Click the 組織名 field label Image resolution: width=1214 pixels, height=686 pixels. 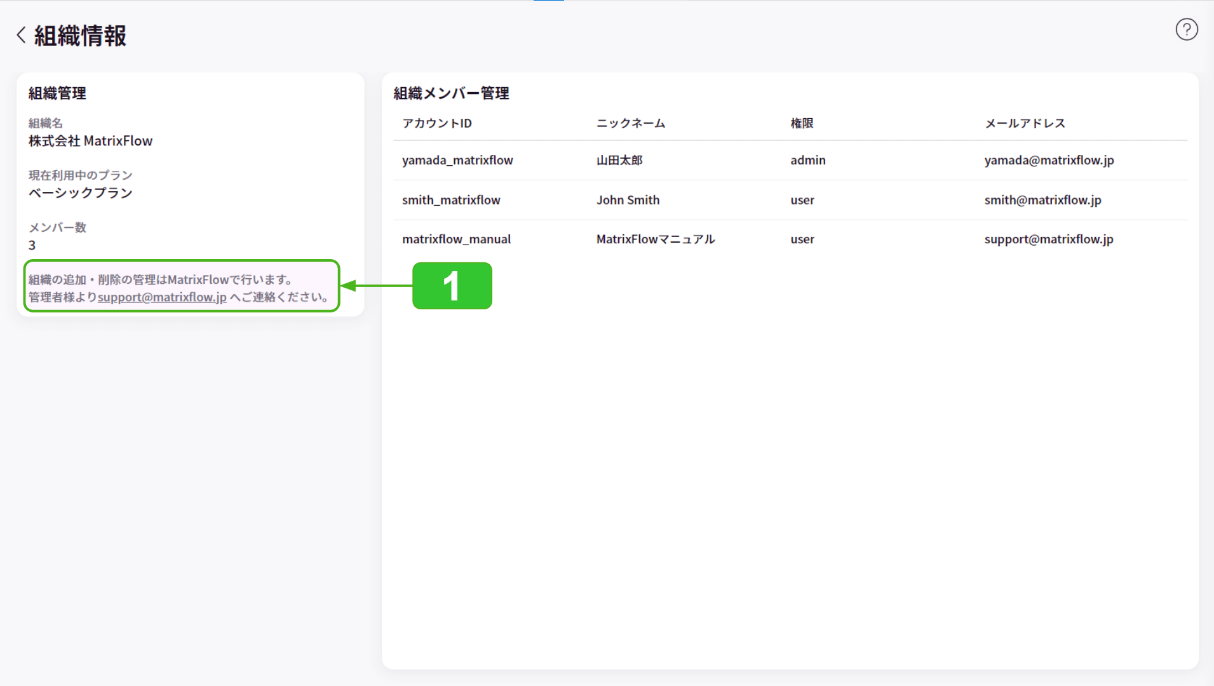click(x=45, y=123)
